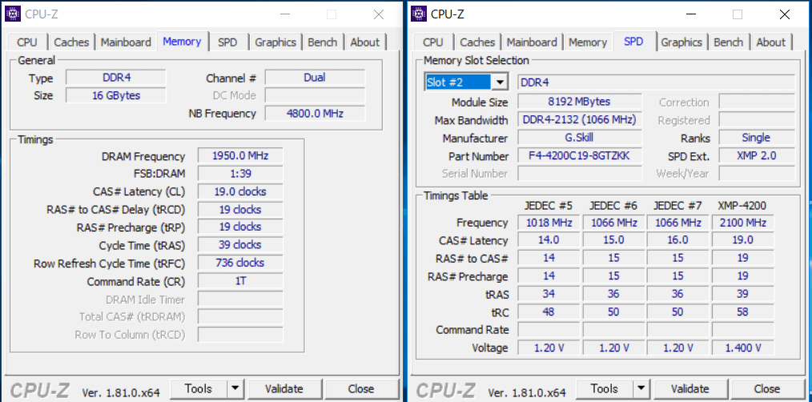Click the DDR4 Type field in Memory tab
The image size is (812, 402).
pyautogui.click(x=116, y=78)
